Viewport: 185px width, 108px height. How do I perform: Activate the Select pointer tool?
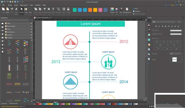click(22, 9)
